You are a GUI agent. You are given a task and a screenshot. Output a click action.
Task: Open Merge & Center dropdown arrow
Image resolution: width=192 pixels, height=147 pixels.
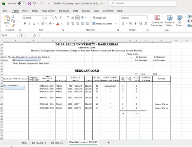coord(116,23)
